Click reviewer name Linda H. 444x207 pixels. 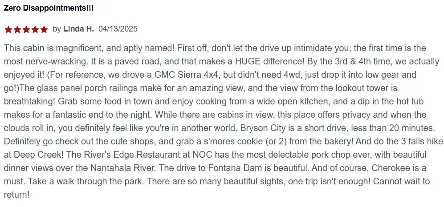click(78, 29)
